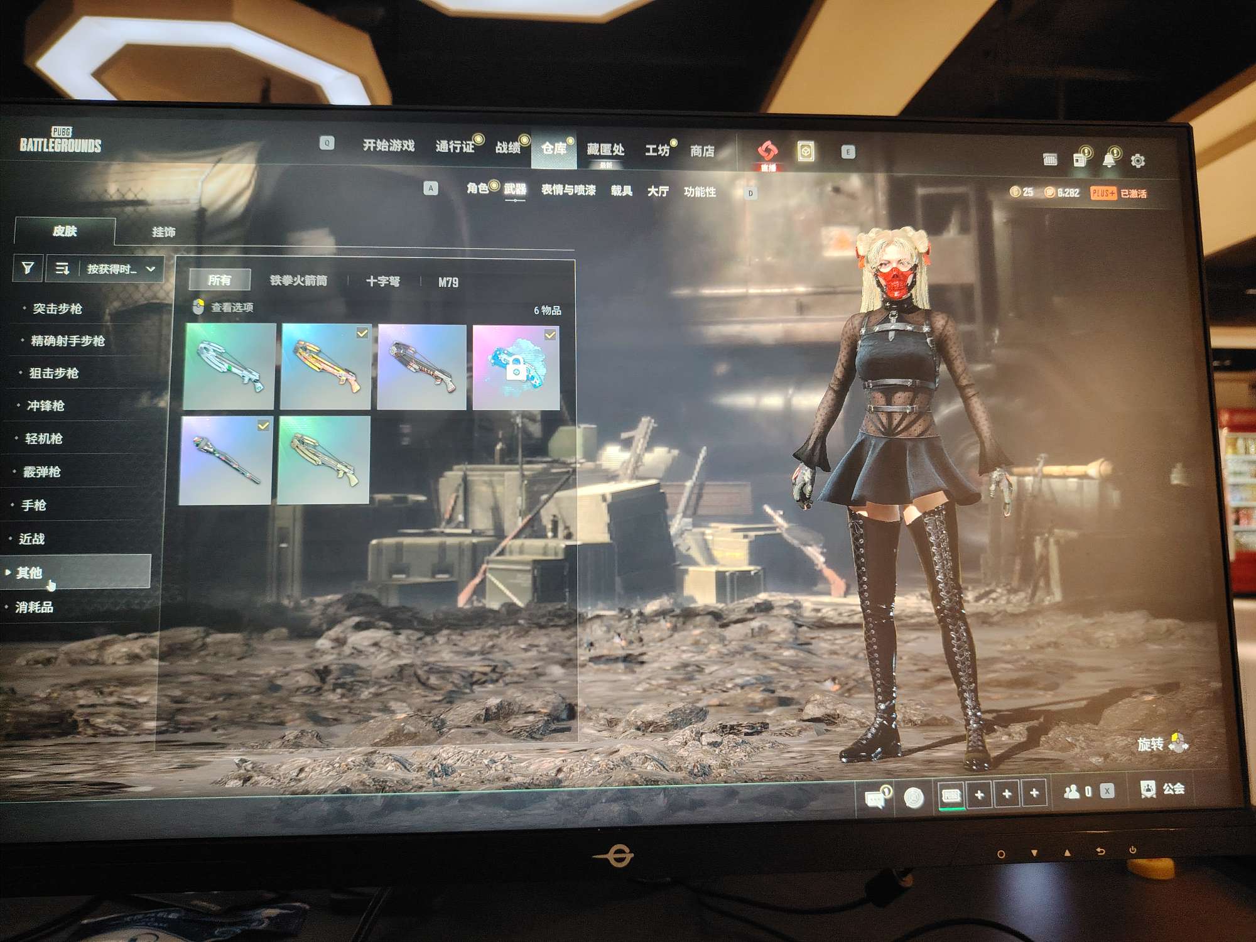Switch to the 功能性 sub-tab
Viewport: 1256px width, 942px height.
click(x=700, y=192)
